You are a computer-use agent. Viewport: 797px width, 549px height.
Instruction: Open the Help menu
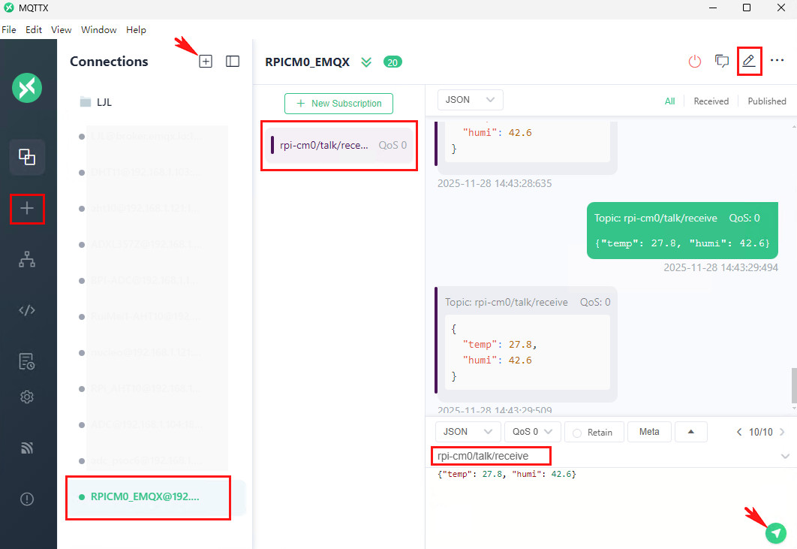[136, 29]
